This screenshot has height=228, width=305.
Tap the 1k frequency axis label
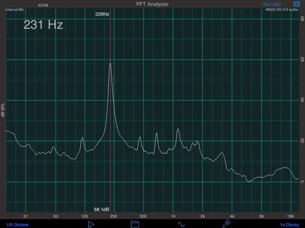[173, 216]
